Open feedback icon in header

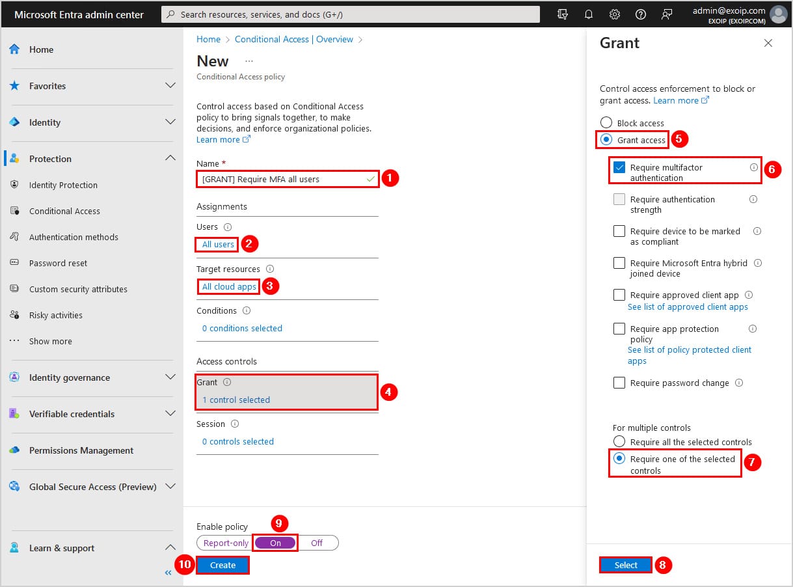click(667, 14)
